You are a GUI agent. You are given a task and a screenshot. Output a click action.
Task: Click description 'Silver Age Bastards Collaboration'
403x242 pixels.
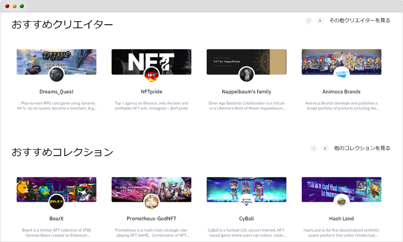tap(247, 106)
